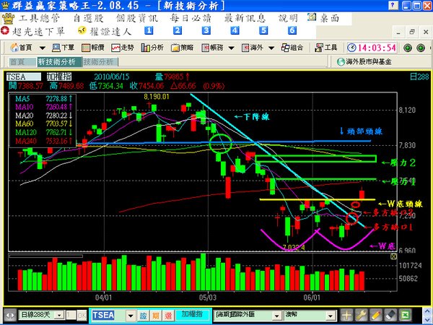This screenshot has height=325, width=433.
Task: Click the crosshair plus tool in bottom bar
Action: 346,315
